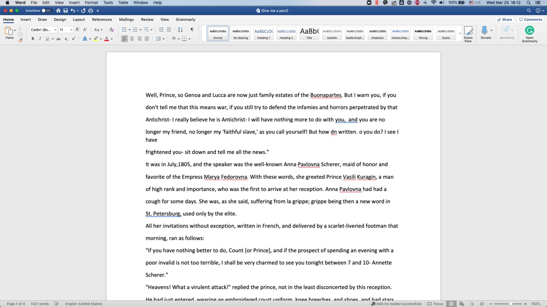Viewport: 547px width, 307px height.
Task: Justify the paragraph text
Action: (x=147, y=39)
